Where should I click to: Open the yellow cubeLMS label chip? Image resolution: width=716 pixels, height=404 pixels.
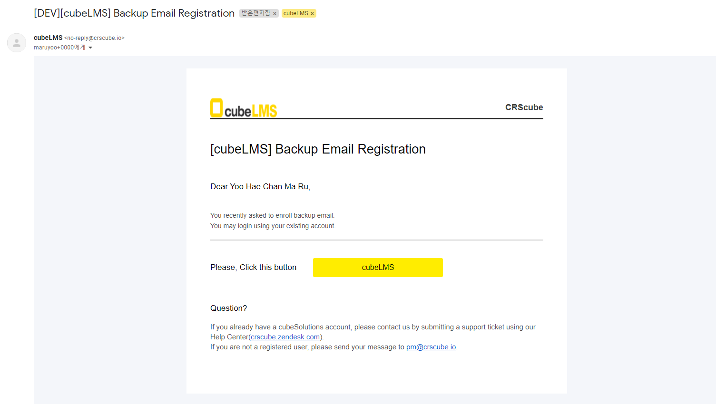pyautogui.click(x=295, y=13)
